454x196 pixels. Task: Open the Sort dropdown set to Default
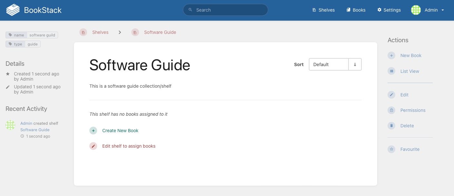tap(328, 64)
